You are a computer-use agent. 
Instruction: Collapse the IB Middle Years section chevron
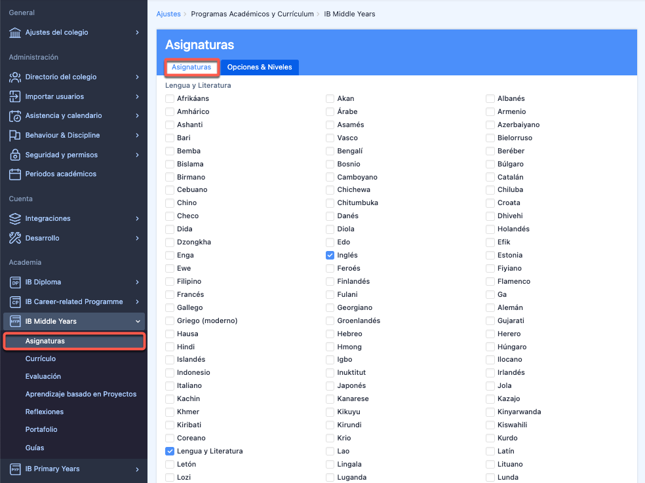pos(137,322)
